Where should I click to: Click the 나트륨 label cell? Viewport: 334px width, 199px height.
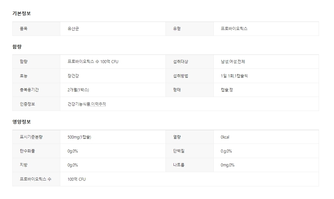click(179, 165)
